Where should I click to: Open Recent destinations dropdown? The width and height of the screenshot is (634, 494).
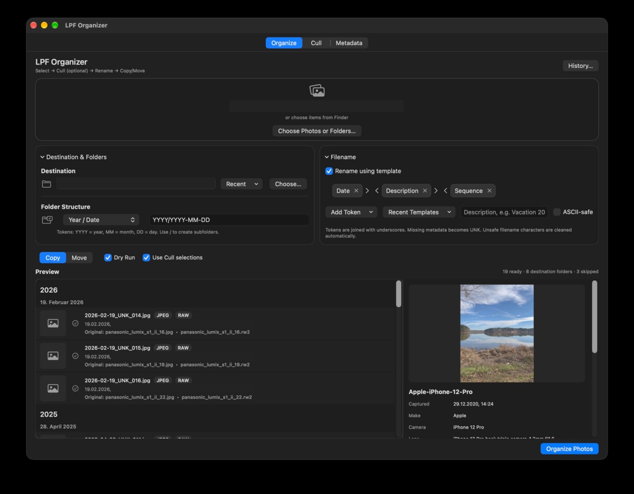click(242, 184)
